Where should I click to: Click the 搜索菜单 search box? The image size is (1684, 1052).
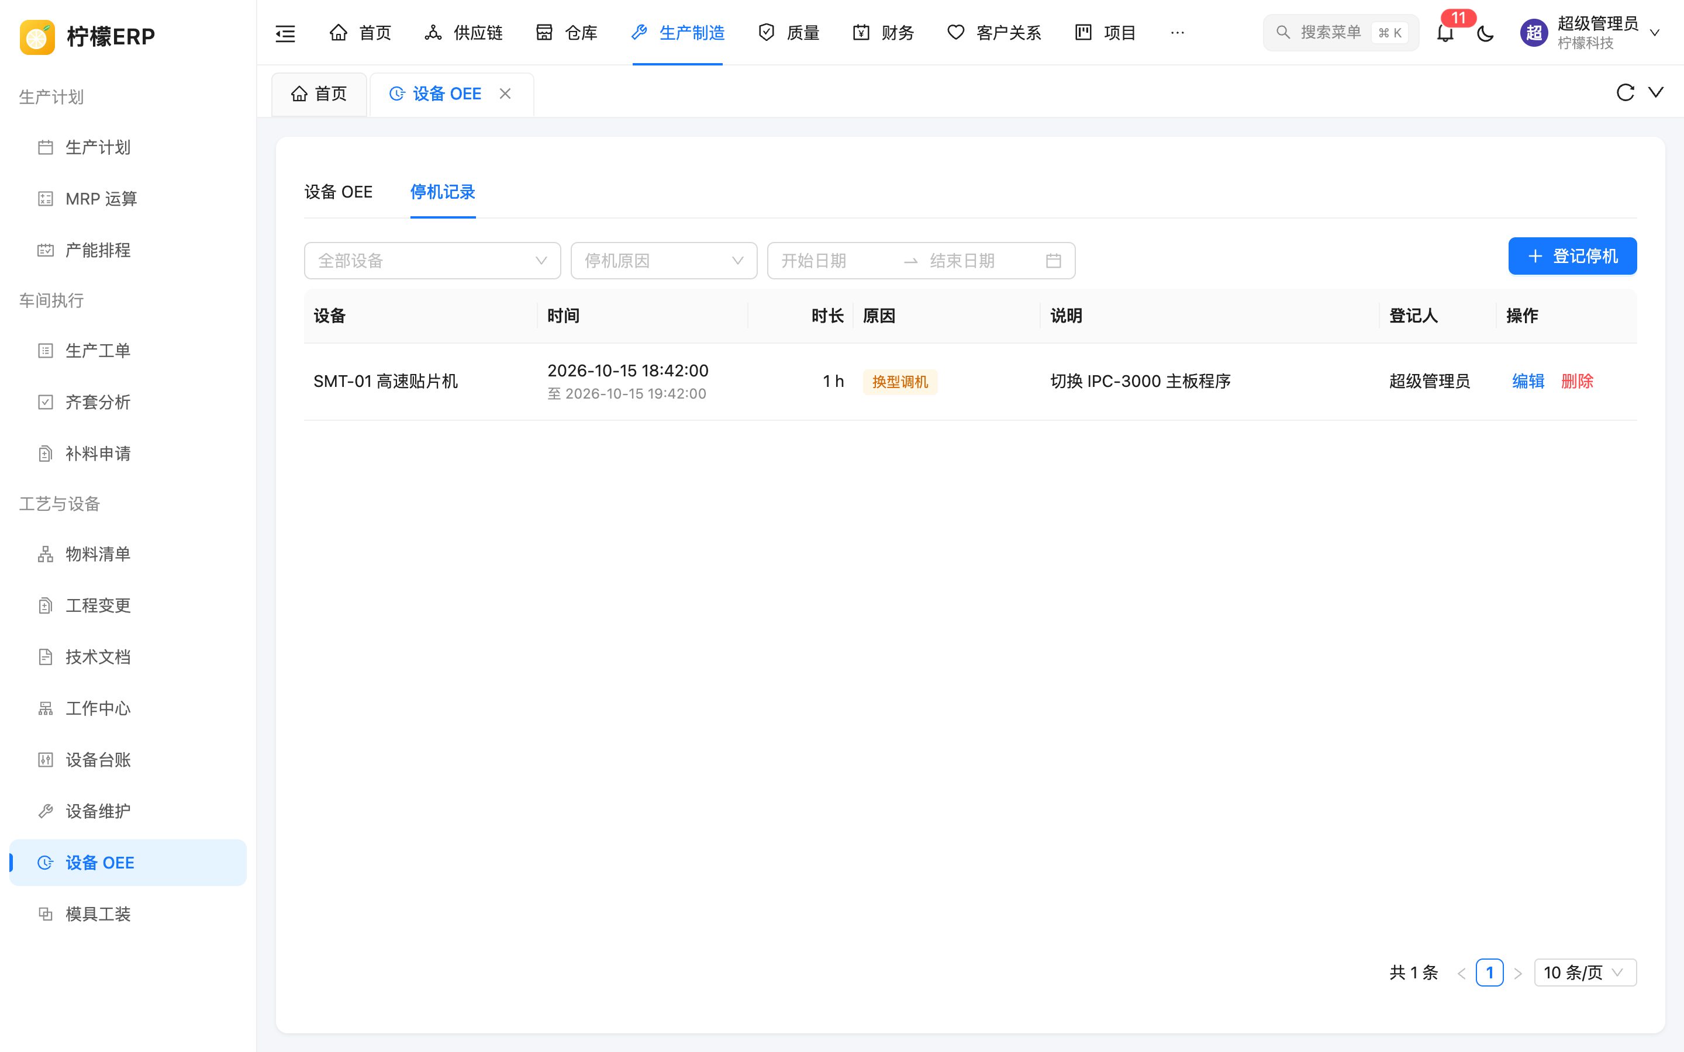click(1340, 33)
